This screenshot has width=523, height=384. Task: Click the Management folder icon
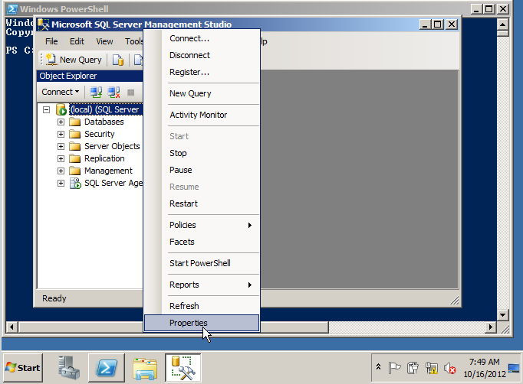[x=74, y=171]
